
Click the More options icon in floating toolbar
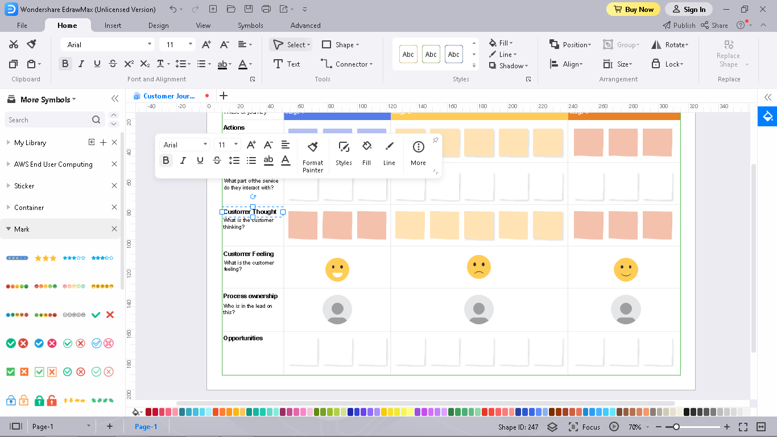pos(418,154)
